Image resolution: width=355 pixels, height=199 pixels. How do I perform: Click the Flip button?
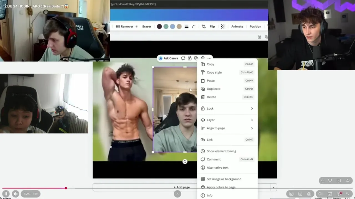(x=212, y=27)
